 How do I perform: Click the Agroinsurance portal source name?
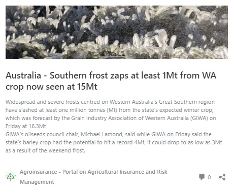click(93, 177)
